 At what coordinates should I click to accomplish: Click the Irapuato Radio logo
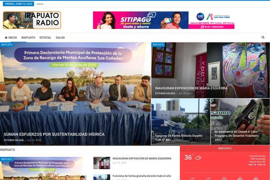pos(32,20)
